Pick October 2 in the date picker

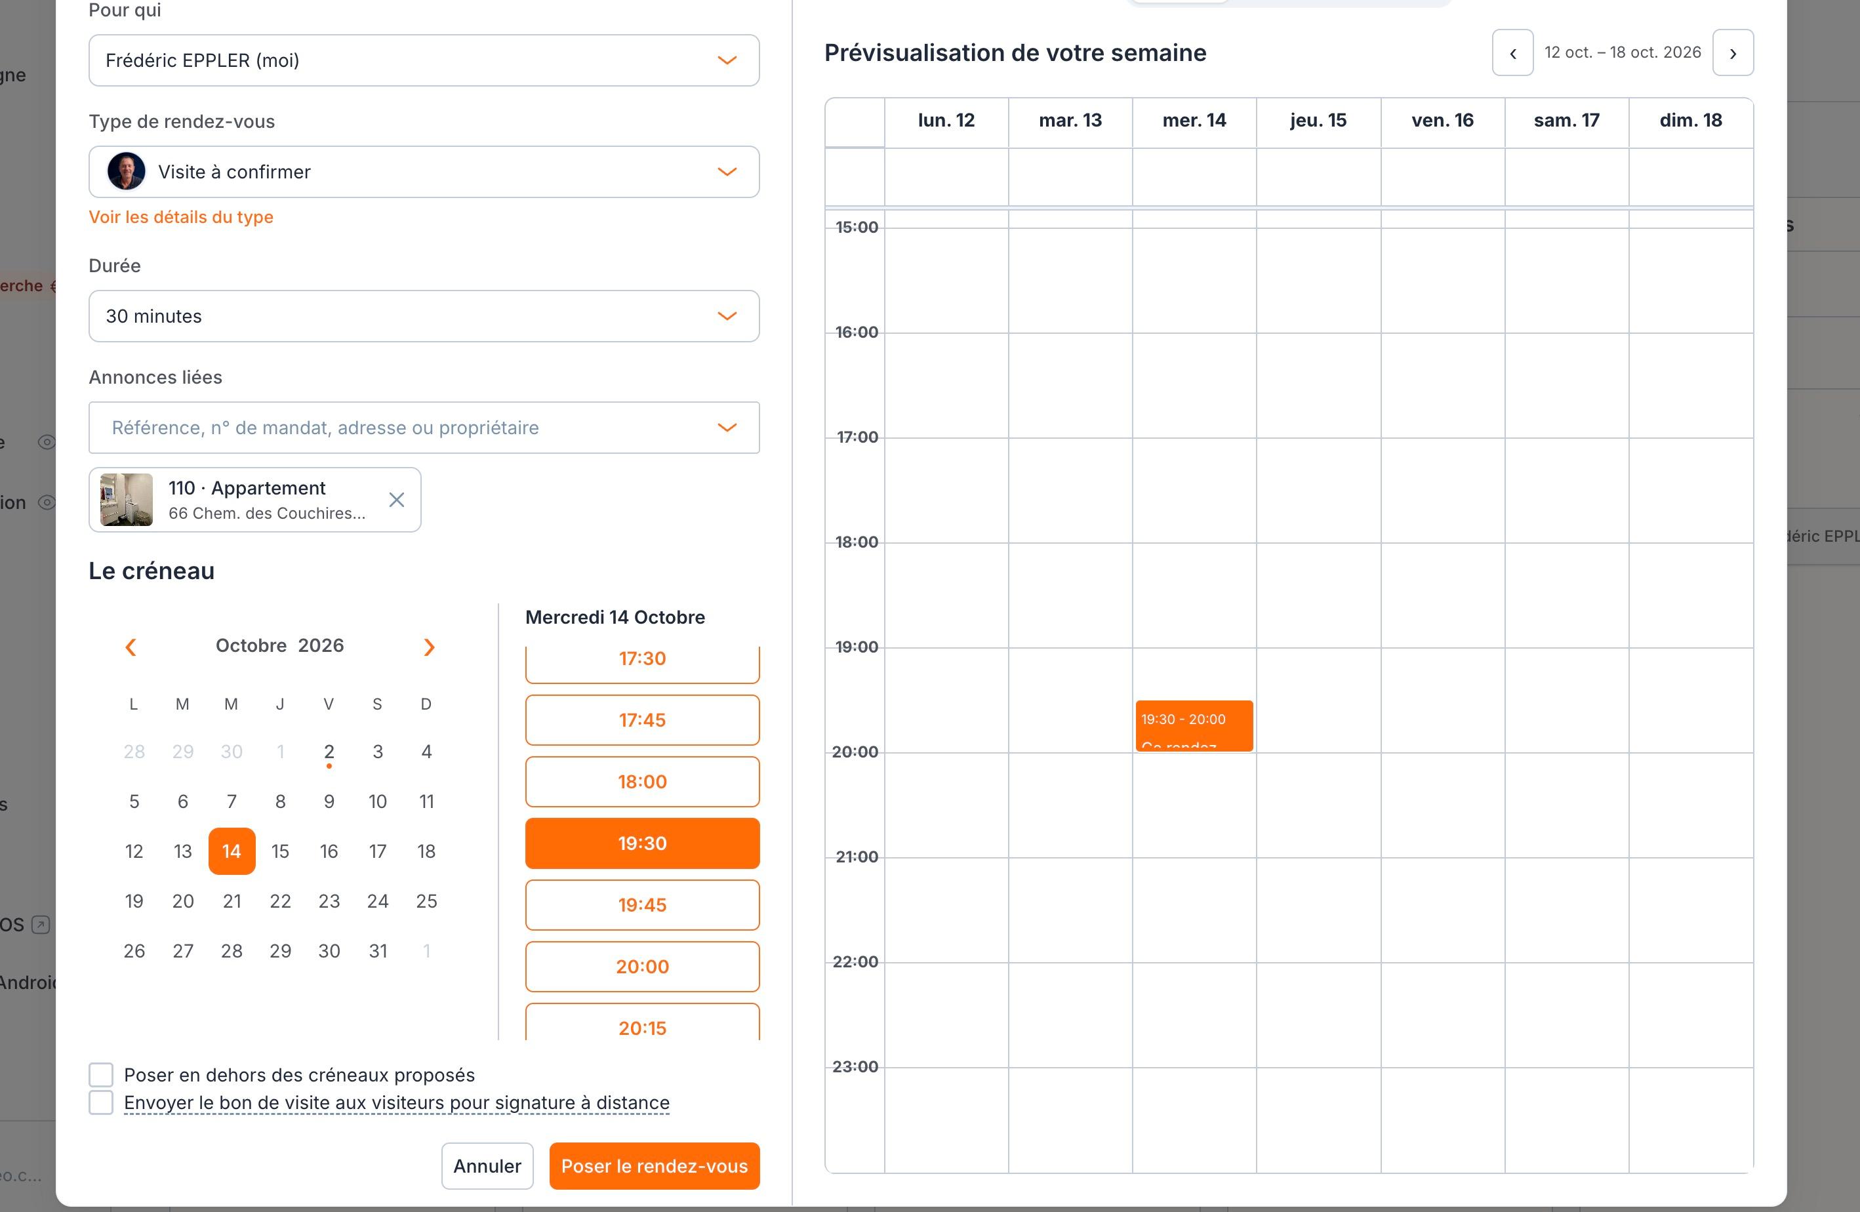[329, 752]
